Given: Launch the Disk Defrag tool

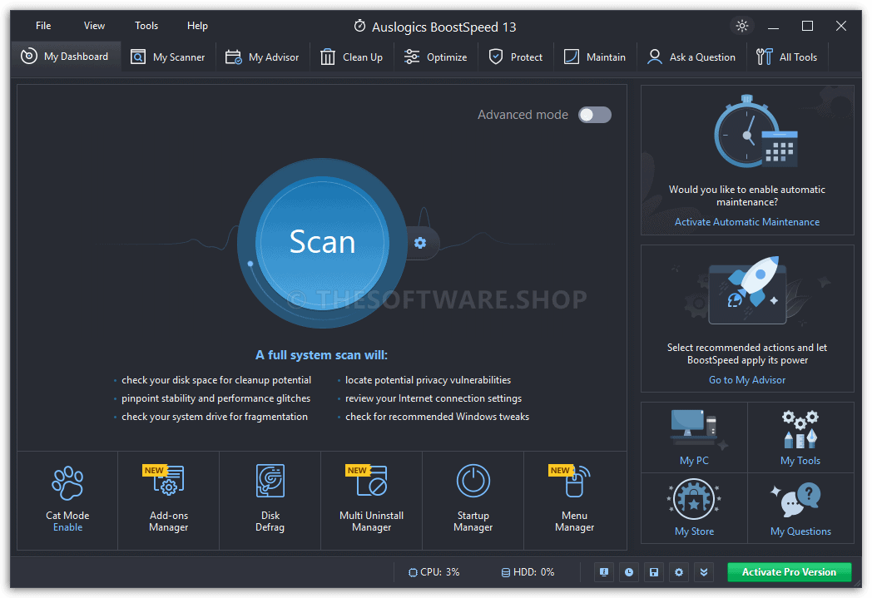Looking at the screenshot, I should [270, 500].
